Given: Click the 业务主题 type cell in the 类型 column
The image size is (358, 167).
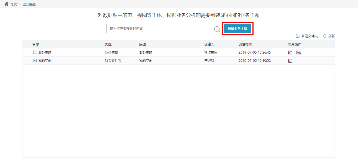Looking at the screenshot, I should click(112, 52).
